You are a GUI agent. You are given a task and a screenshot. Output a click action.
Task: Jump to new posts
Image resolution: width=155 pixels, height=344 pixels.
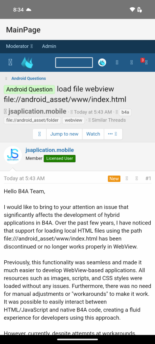pos(64,134)
